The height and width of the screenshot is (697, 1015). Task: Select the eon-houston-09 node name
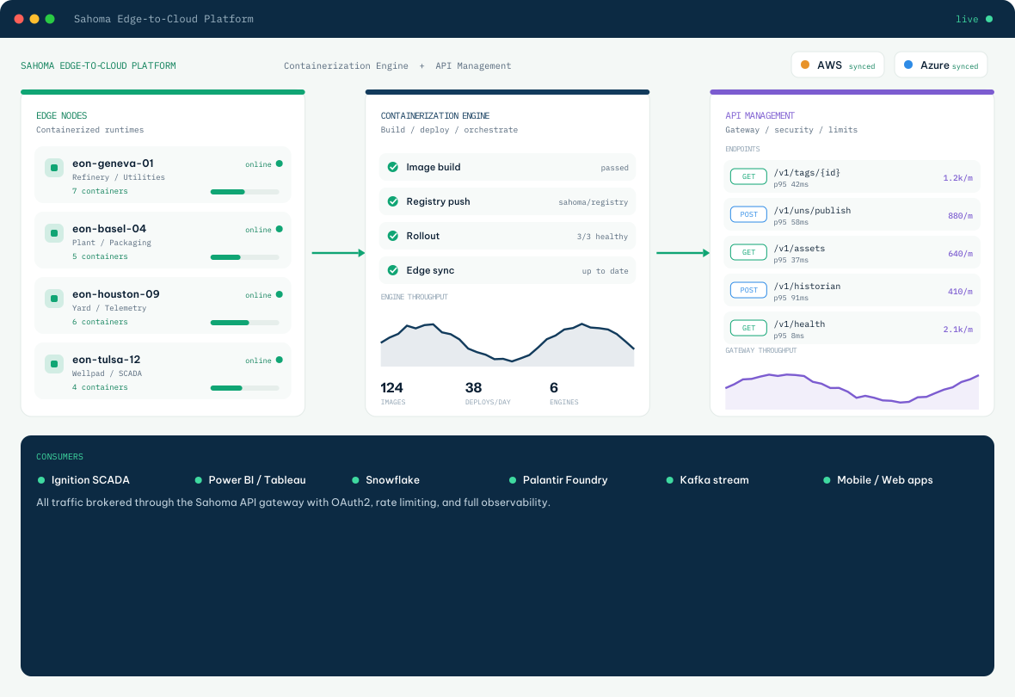tap(116, 294)
